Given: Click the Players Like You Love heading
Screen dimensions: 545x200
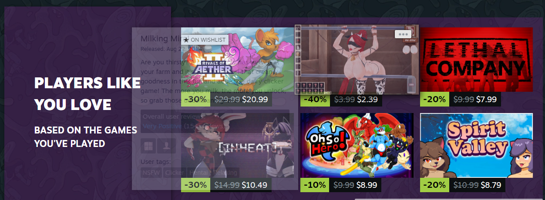Looking at the screenshot, I should point(87,94).
